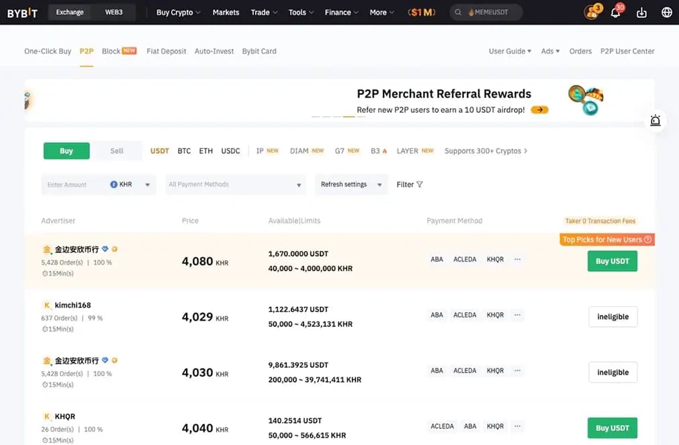Expand the Refresh settings dropdown

pos(351,185)
